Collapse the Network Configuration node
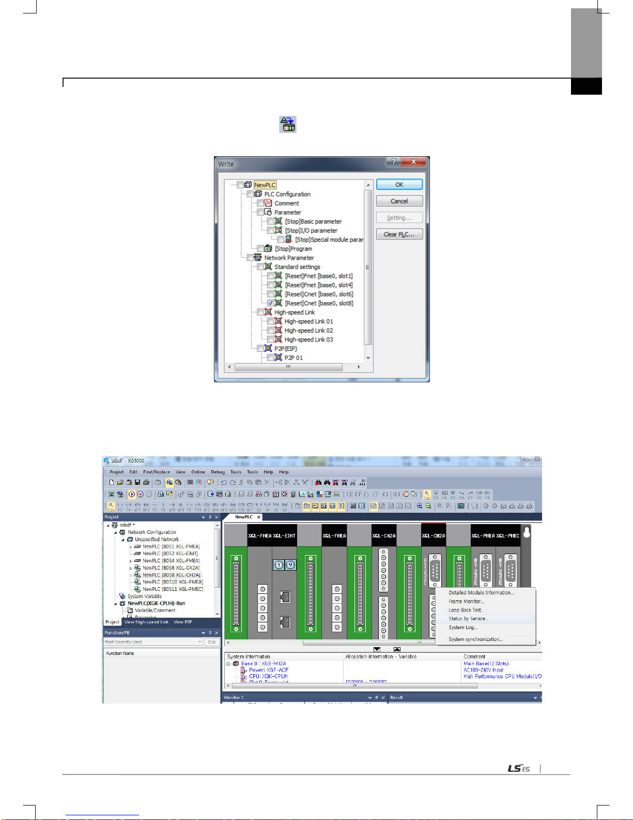The height and width of the screenshot is (820, 633). [116, 532]
